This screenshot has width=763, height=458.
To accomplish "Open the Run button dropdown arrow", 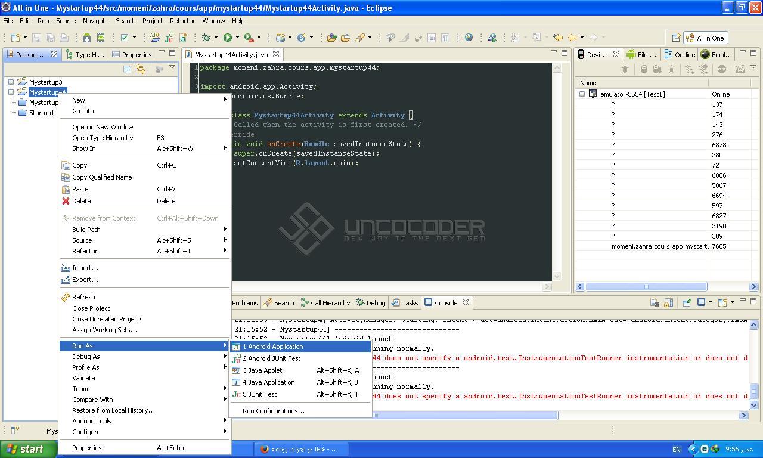I will point(237,38).
